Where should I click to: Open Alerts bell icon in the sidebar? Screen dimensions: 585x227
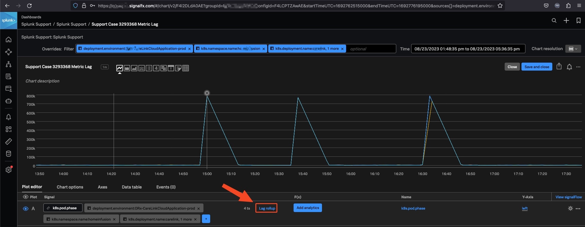9,117
